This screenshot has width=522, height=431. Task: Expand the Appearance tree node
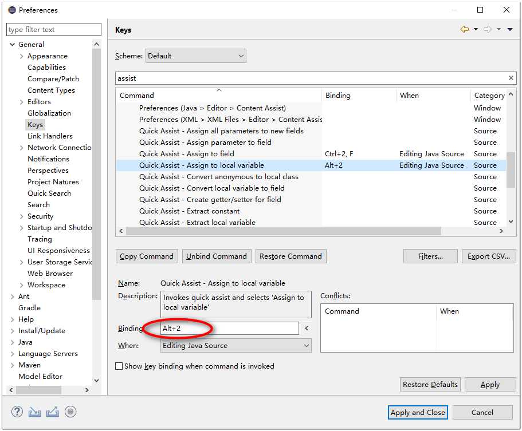click(21, 56)
